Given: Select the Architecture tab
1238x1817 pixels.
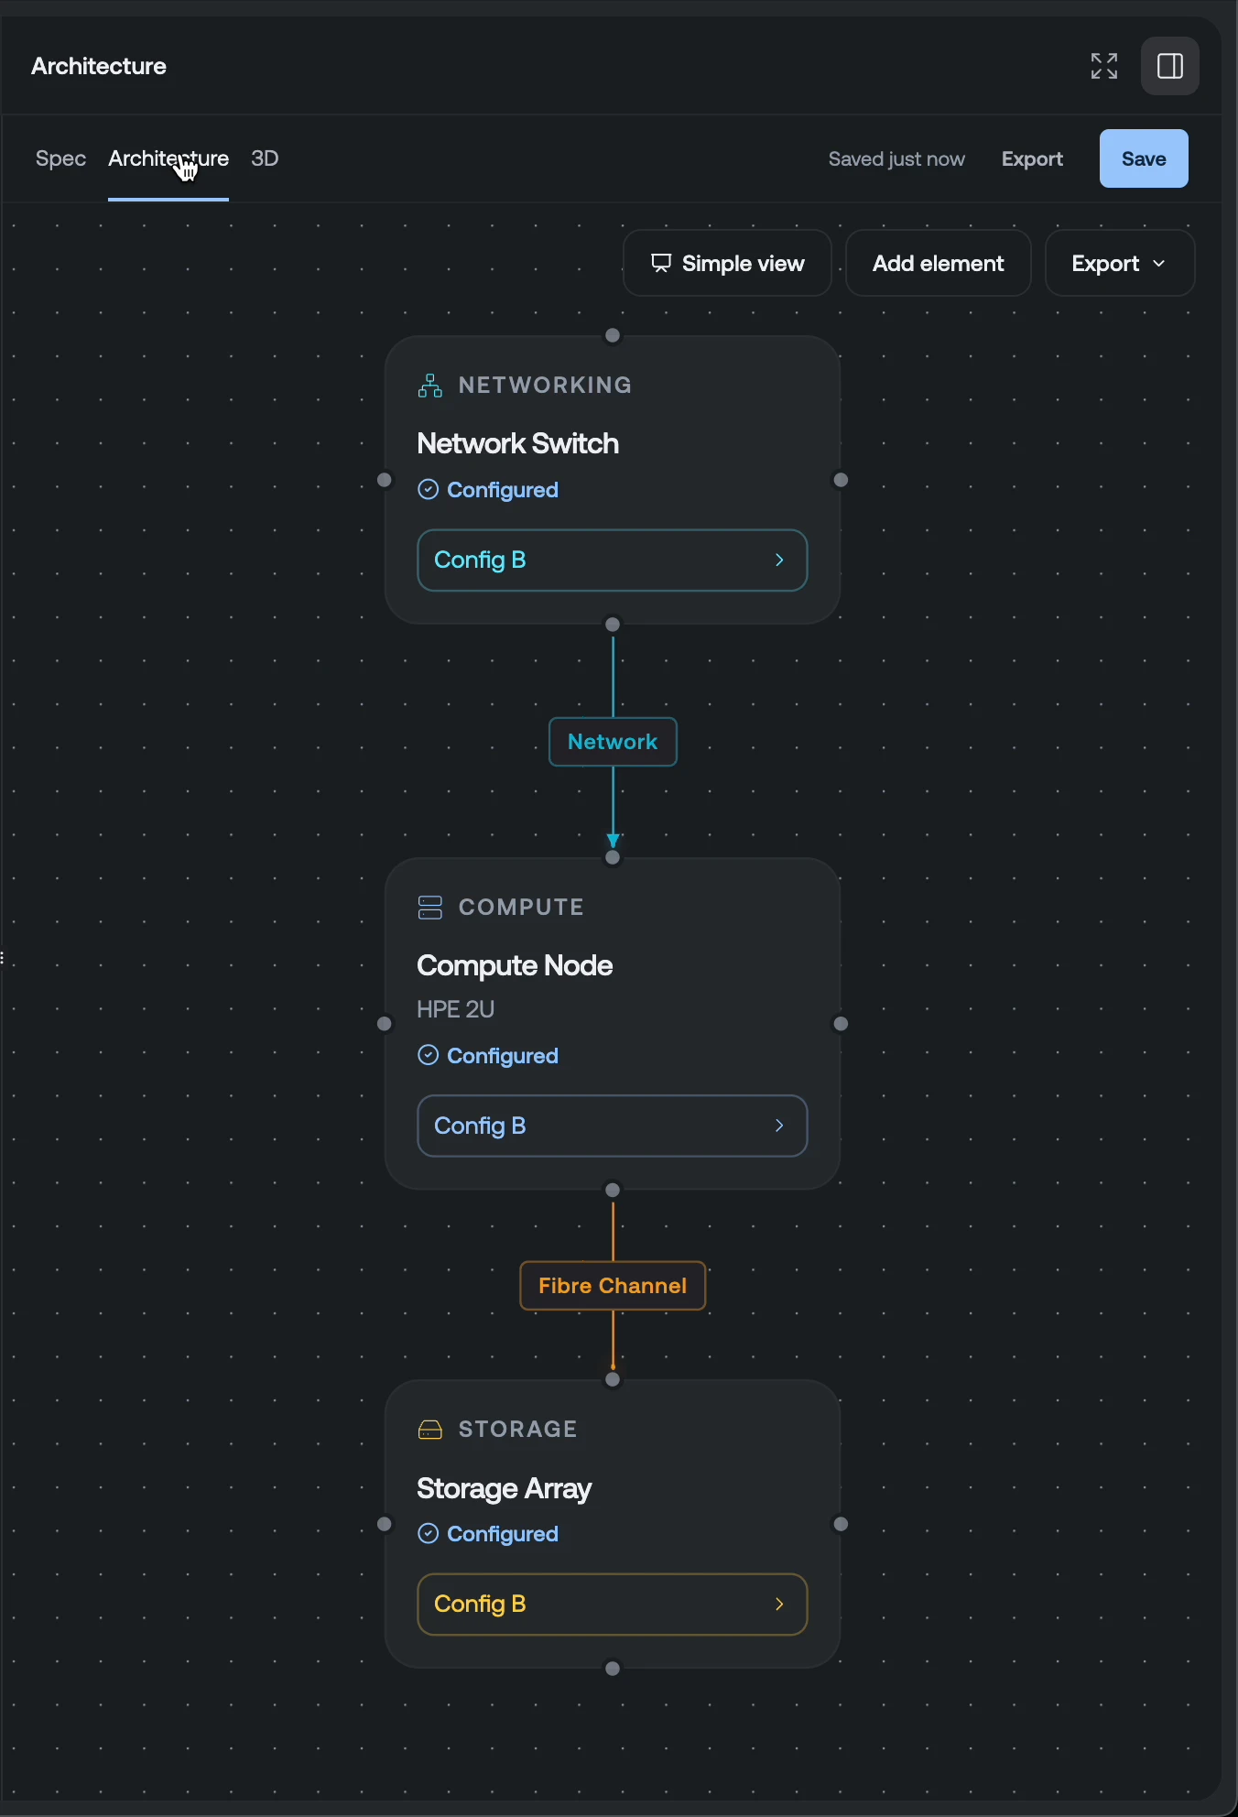Looking at the screenshot, I should 168,158.
